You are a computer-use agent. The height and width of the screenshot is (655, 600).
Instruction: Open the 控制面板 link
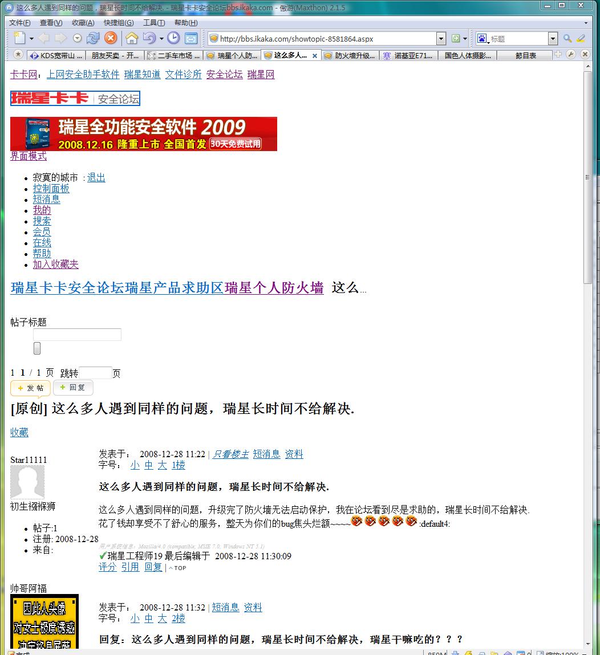[51, 188]
